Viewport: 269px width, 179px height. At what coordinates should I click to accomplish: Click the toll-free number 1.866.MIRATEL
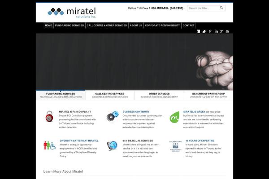(166, 8)
